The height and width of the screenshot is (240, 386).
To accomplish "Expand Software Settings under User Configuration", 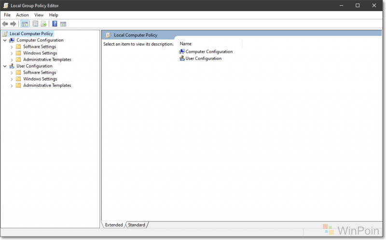I will pyautogui.click(x=12, y=73).
